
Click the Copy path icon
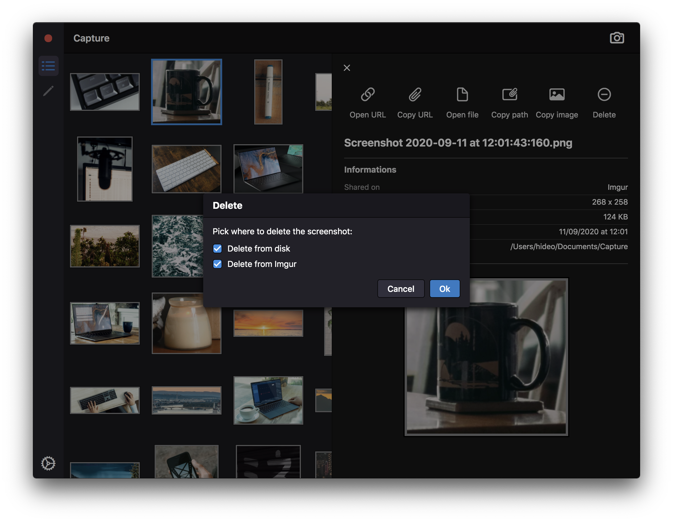509,95
